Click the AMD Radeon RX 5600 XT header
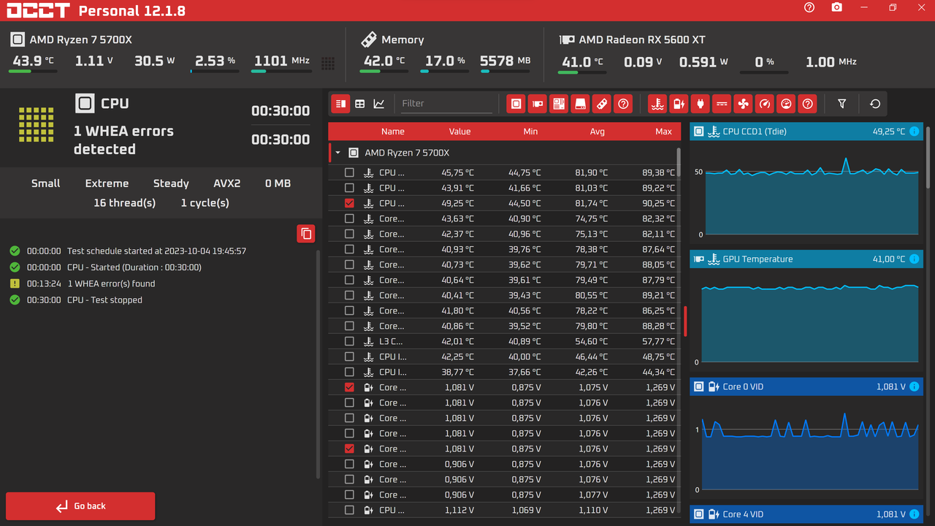935x526 pixels. coord(642,40)
